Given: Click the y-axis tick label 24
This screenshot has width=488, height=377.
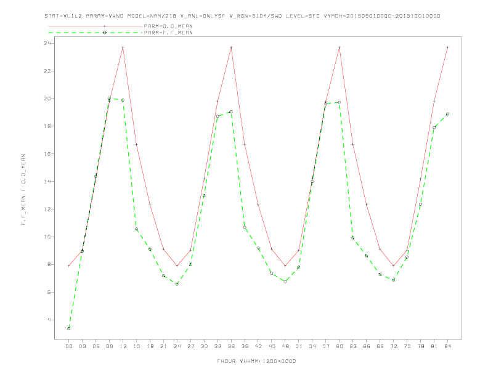Looking at the screenshot, I should (47, 43).
